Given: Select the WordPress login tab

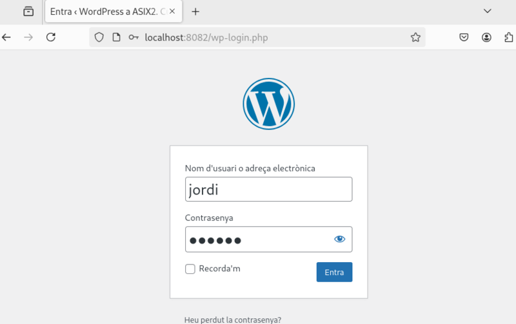Looking at the screenshot, I should (114, 12).
